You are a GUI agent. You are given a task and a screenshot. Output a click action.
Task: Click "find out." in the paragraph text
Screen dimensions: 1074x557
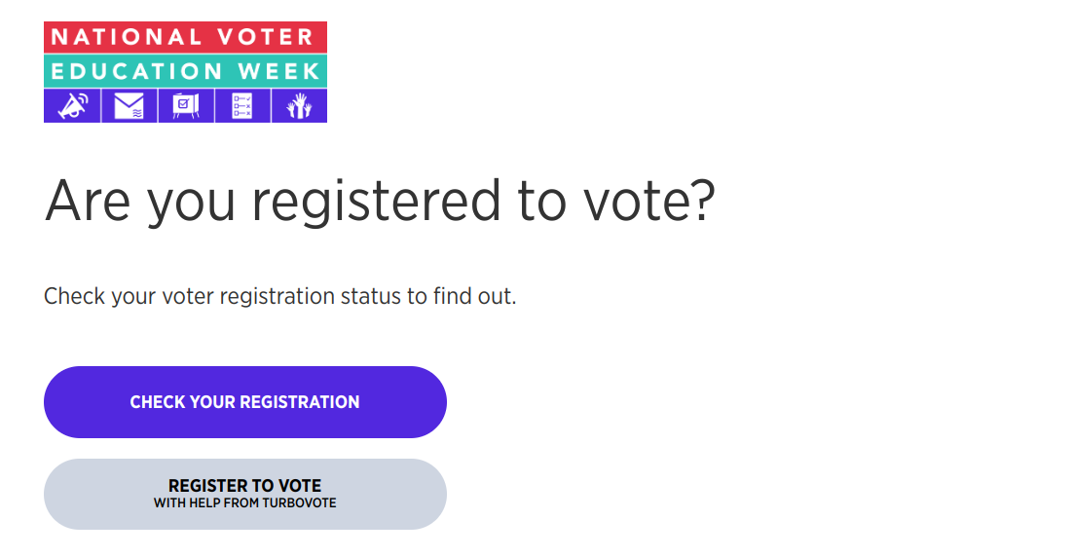475,296
